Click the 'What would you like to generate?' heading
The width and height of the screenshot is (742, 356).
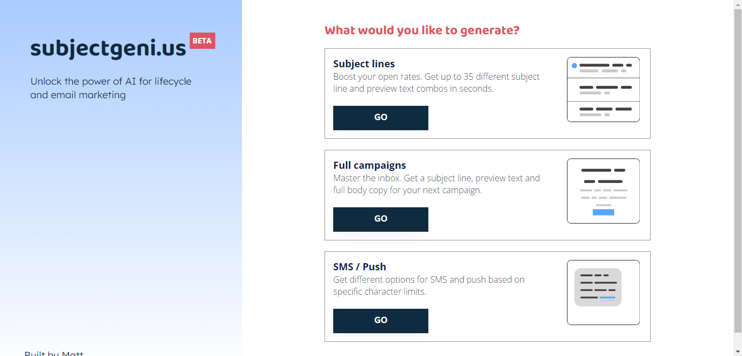[x=422, y=30]
